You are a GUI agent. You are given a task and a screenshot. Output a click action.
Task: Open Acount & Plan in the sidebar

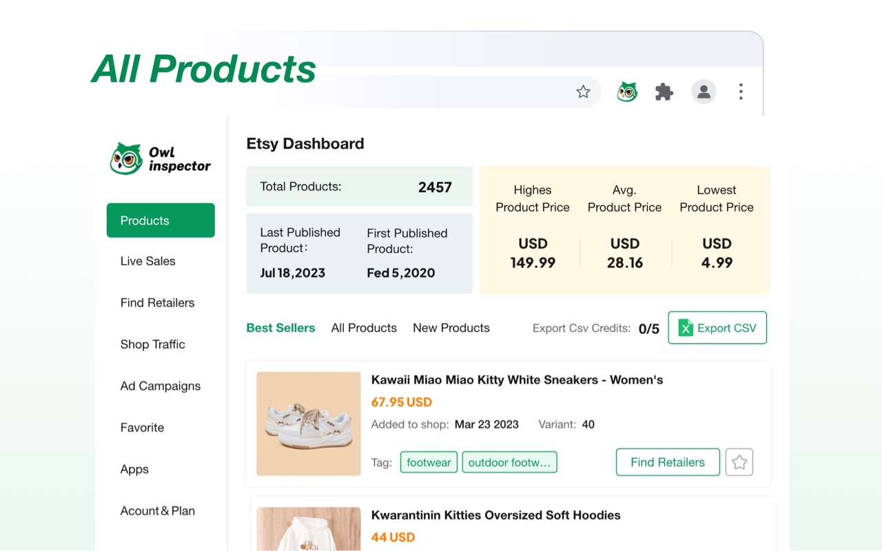[x=157, y=511]
